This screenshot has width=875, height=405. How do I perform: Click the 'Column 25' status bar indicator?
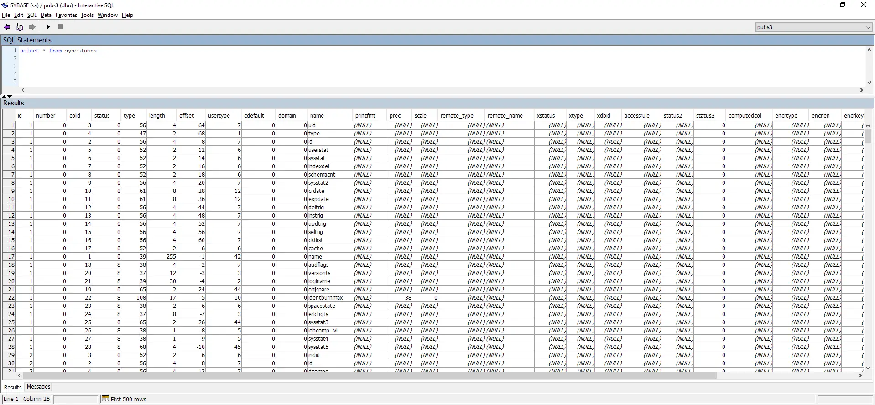click(x=36, y=399)
